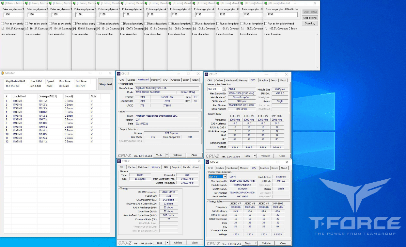Tick low priority checkbox in the 100.7% MemTest
406x247 pixels.
tap(122, 24)
